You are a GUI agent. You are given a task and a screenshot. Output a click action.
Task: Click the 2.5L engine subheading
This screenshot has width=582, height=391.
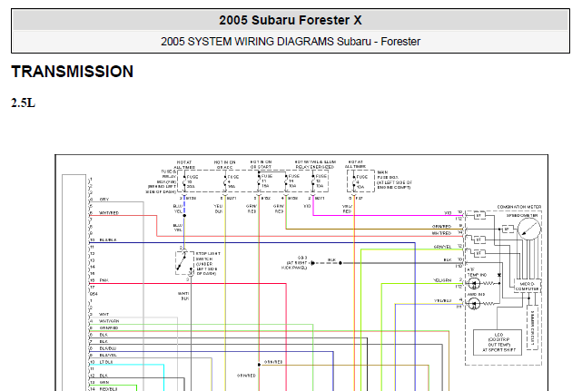[23, 103]
